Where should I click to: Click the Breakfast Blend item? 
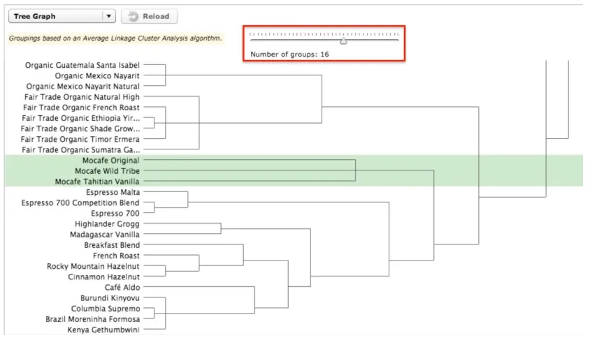(x=112, y=245)
